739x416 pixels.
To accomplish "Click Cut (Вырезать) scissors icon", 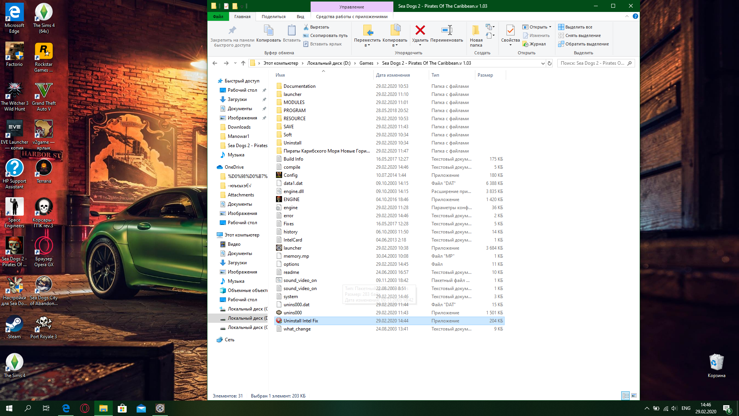I will click(x=306, y=27).
